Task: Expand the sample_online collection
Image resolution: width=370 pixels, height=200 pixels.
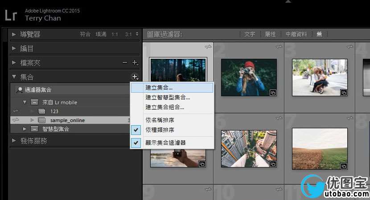Action: click(x=32, y=120)
